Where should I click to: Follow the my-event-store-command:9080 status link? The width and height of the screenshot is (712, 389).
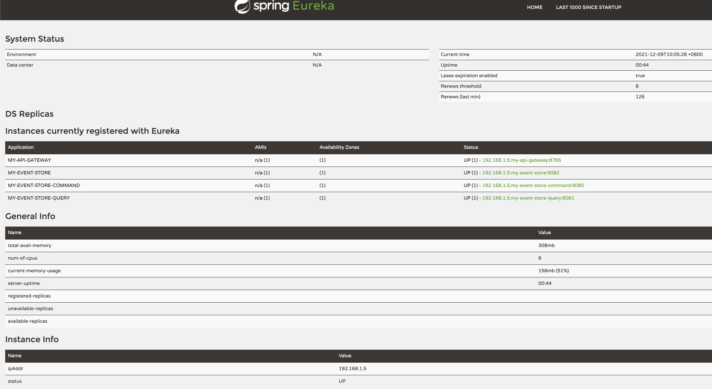point(533,185)
